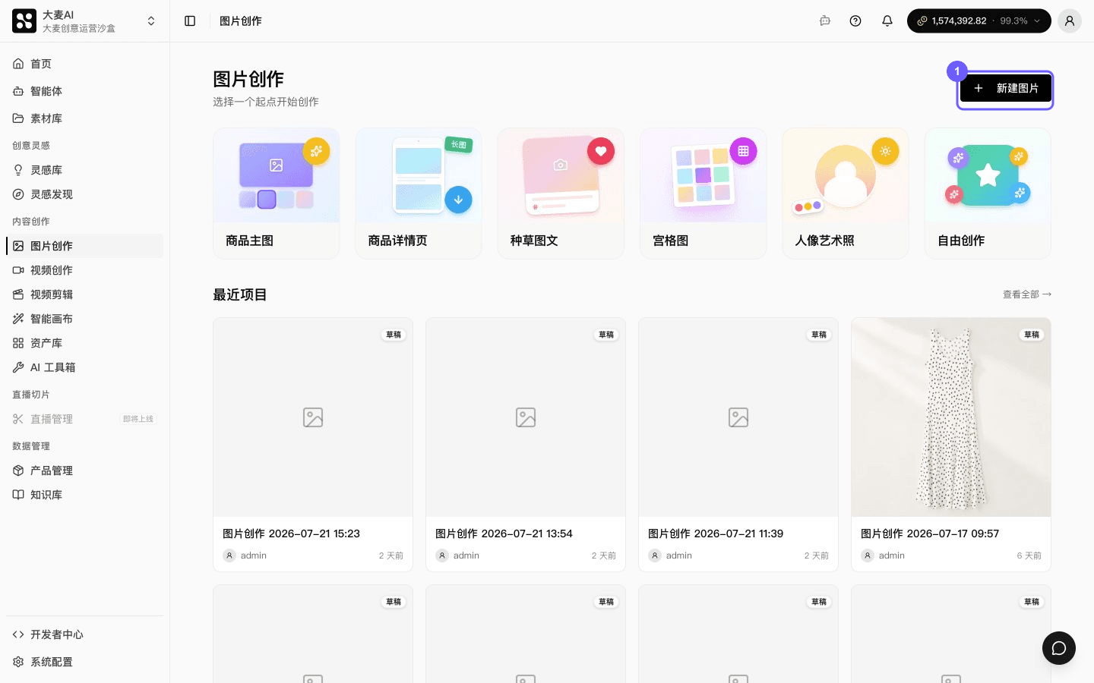The image size is (1094, 683).
Task: Open 资产库 in the sidebar
Action: click(84, 343)
